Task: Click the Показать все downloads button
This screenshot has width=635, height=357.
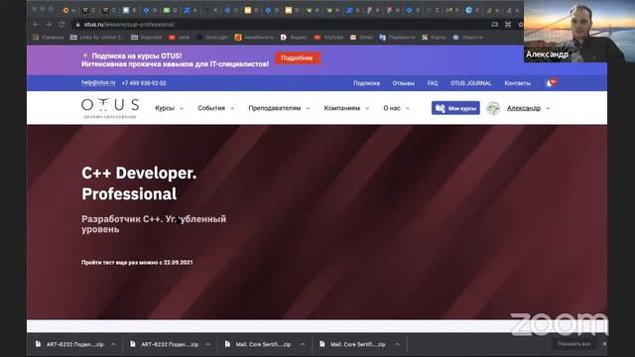Action: (573, 344)
